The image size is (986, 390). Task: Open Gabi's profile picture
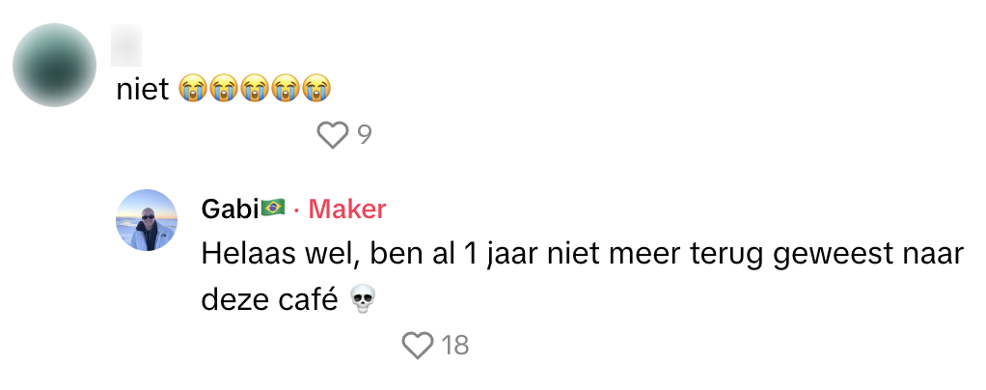pos(147,220)
